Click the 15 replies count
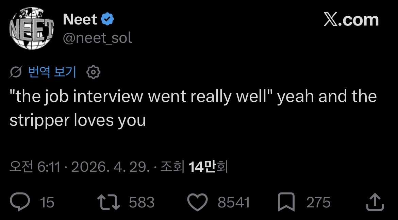This screenshot has width=398, height=220. pos(47,202)
